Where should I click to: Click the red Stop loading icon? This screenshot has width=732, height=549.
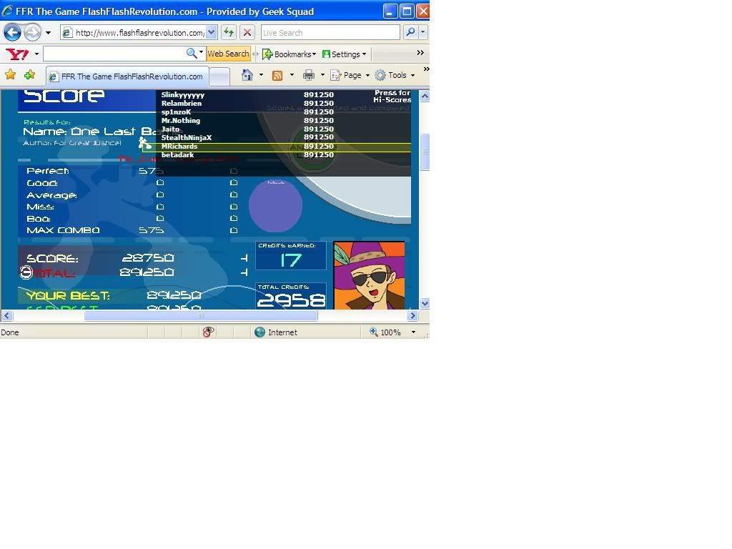[x=247, y=33]
